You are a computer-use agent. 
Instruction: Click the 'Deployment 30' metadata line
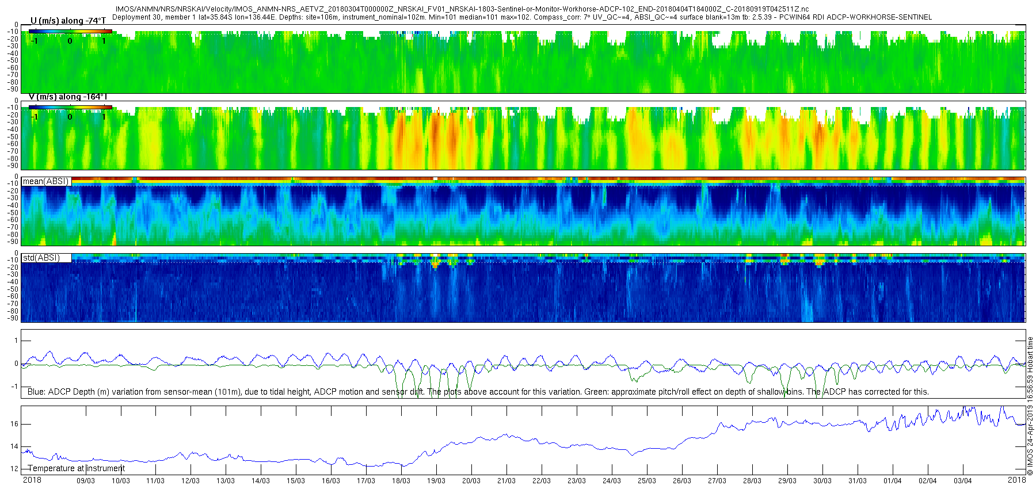pos(521,17)
